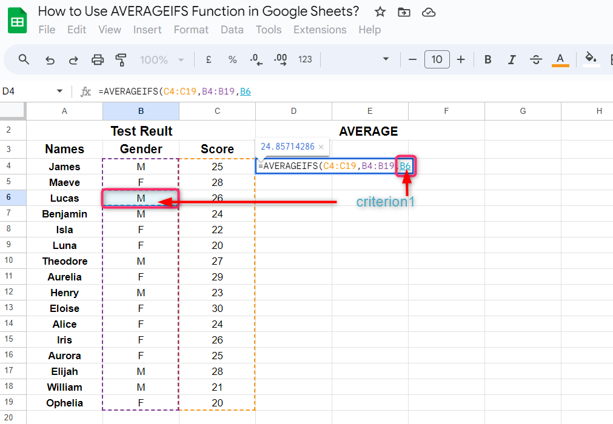
Task: Click the cell containing Theodore
Action: [64, 261]
